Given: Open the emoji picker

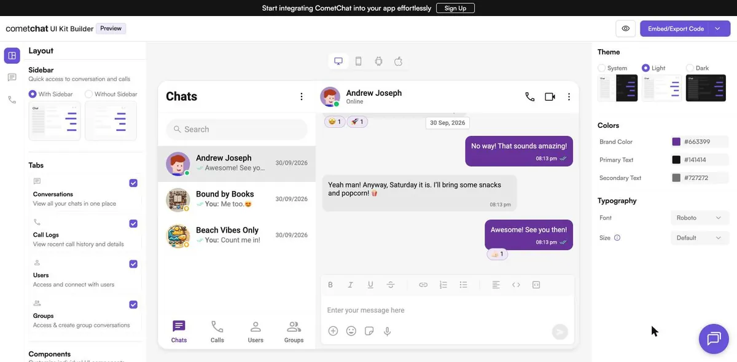Looking at the screenshot, I should pyautogui.click(x=351, y=331).
